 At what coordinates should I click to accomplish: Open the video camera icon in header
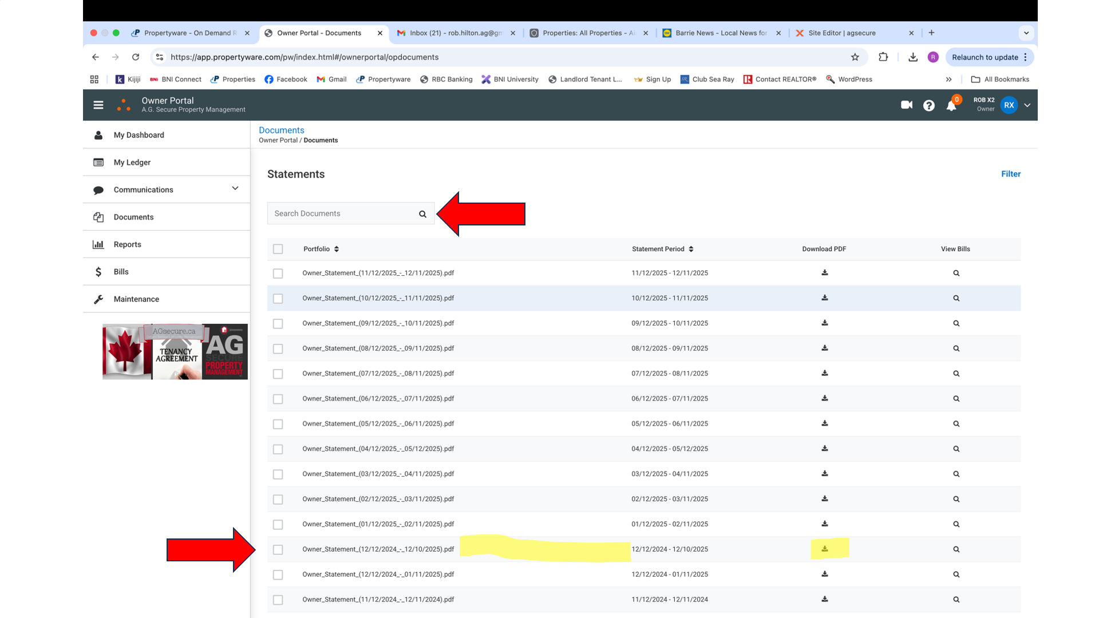pos(906,105)
